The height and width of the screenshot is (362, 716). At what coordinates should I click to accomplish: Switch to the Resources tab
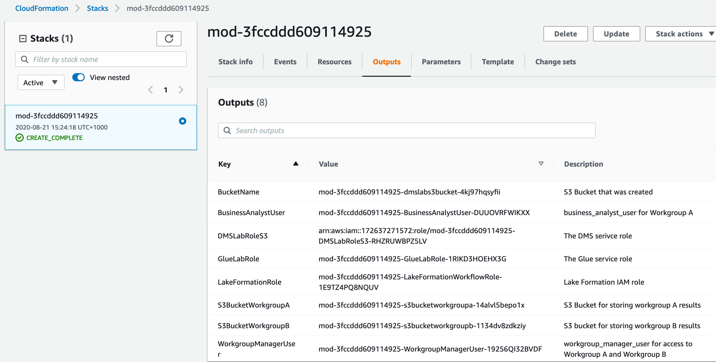tap(334, 62)
